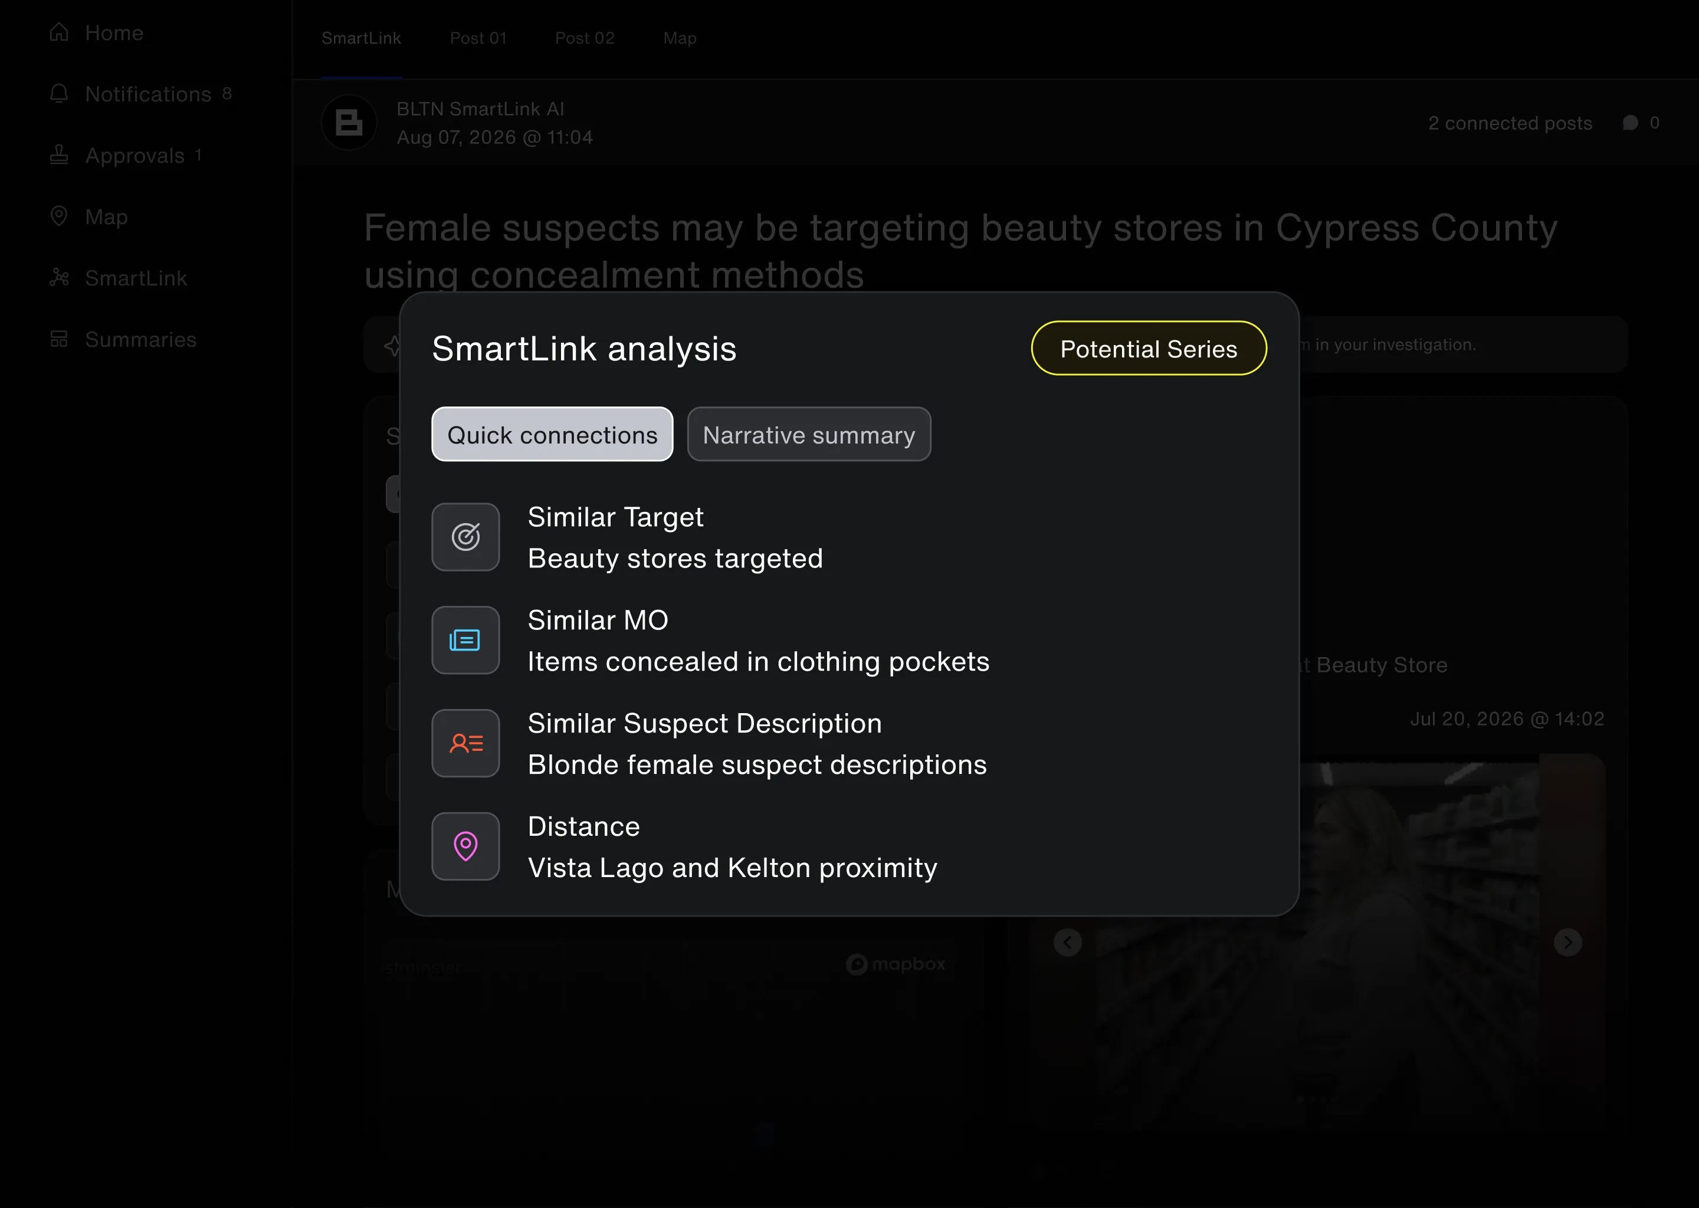Viewport: 1699px width, 1208px height.
Task: Click the Notifications bell icon
Action: (x=59, y=94)
